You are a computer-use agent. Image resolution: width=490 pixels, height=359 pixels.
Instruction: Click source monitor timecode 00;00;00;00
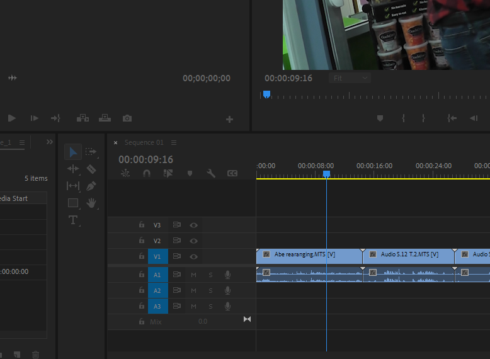[x=207, y=78]
